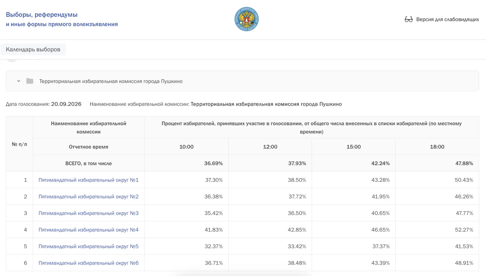Click the 41.95% cell for округ №2

pos(354,197)
